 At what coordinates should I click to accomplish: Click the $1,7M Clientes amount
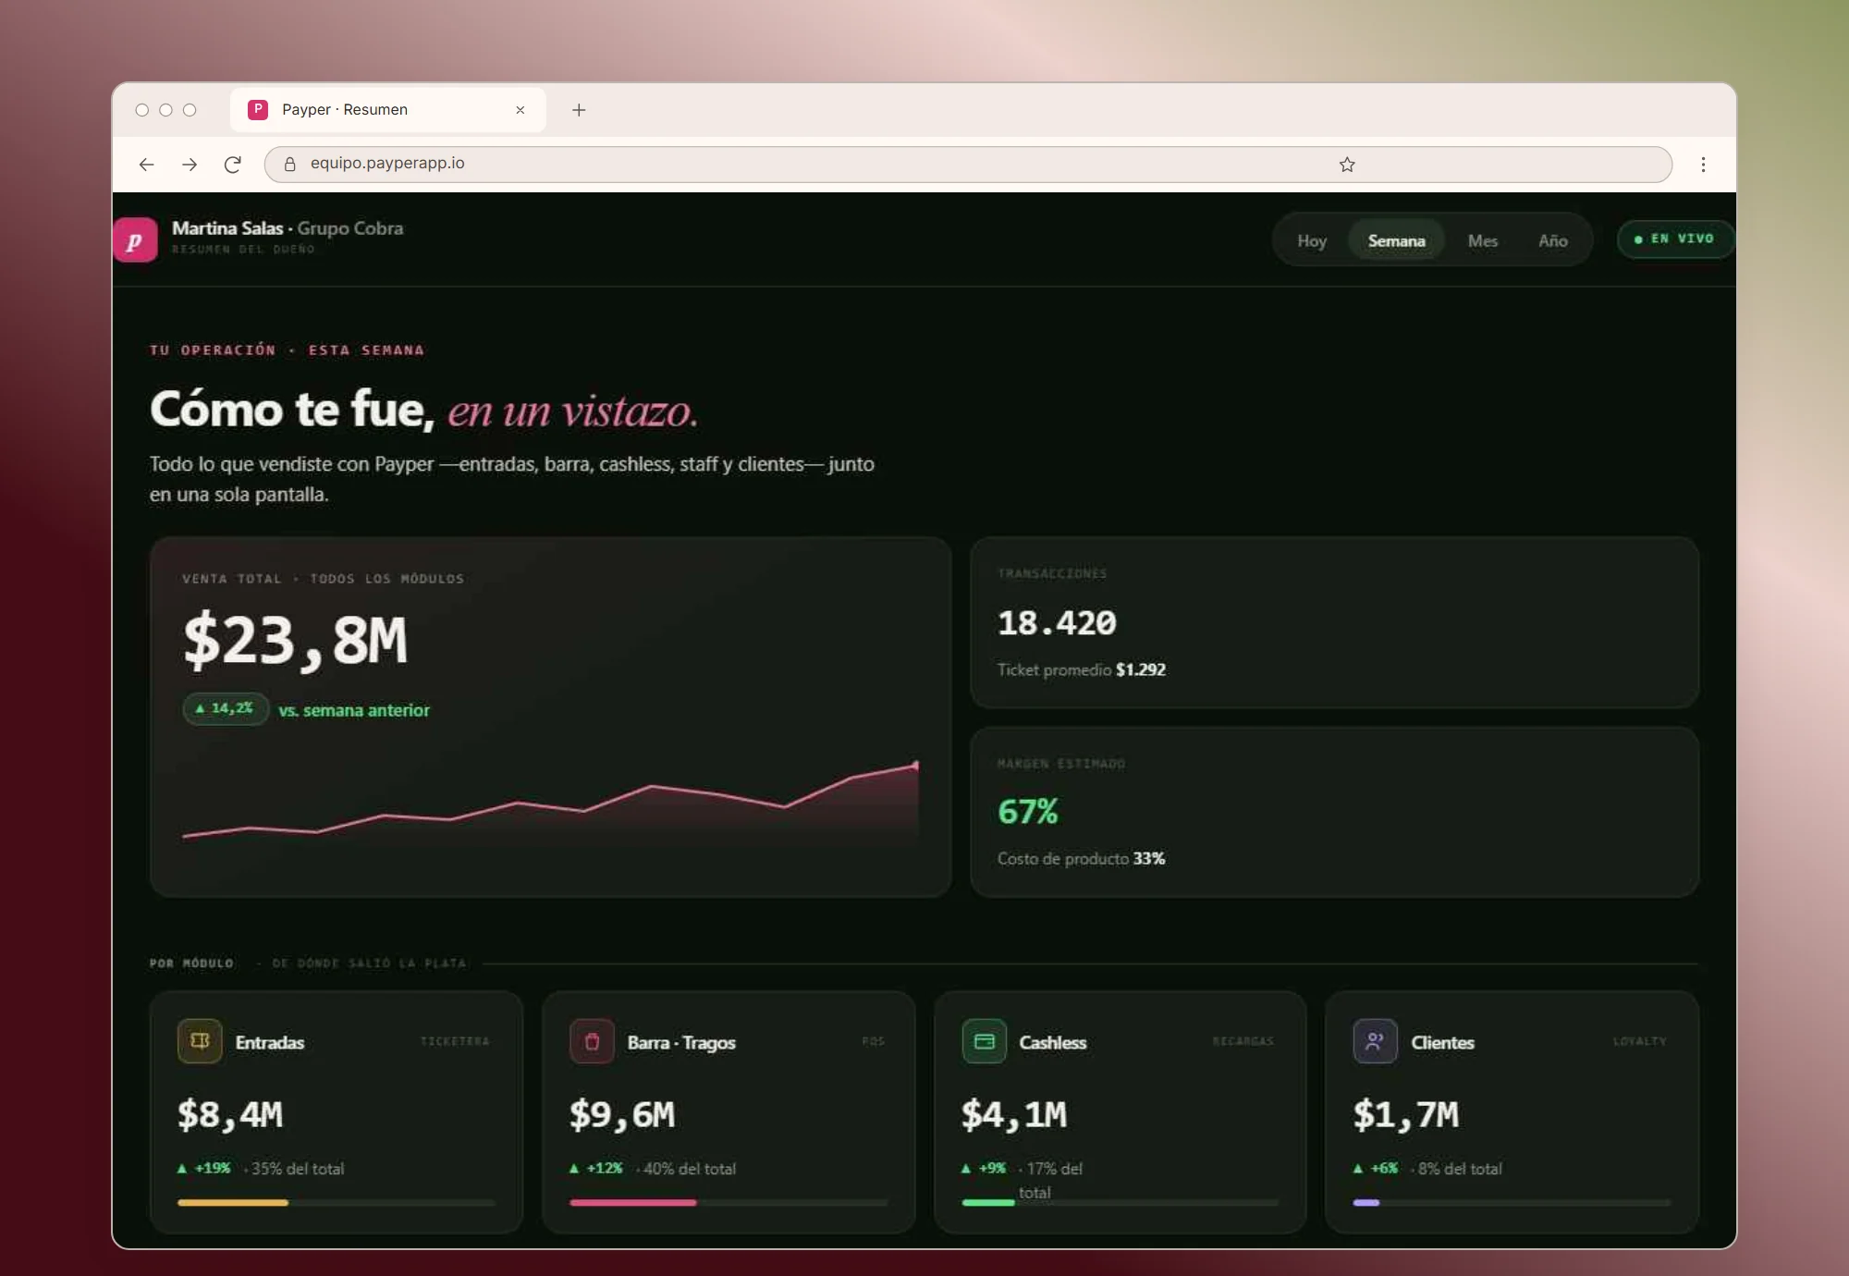click(1406, 1115)
